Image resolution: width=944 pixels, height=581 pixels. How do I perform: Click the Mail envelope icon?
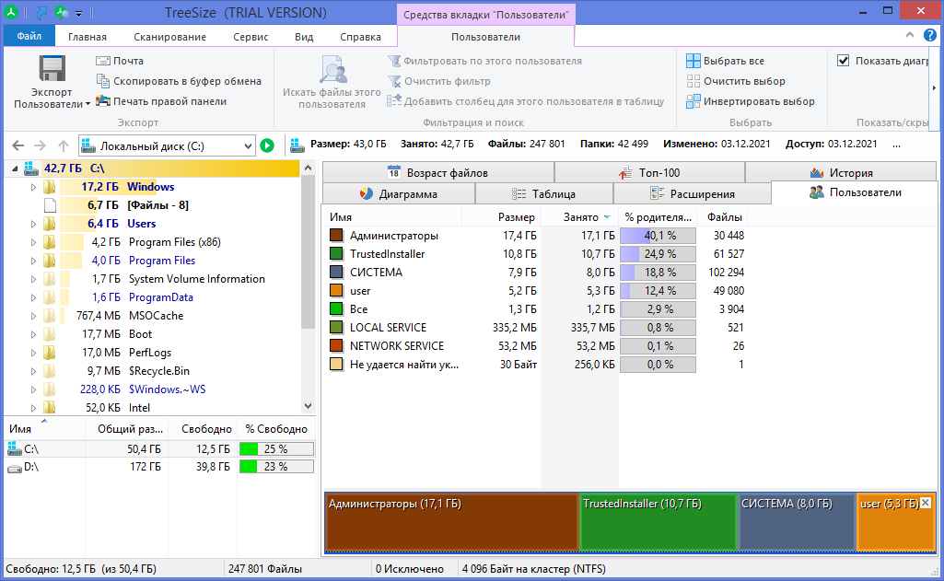[x=103, y=61]
